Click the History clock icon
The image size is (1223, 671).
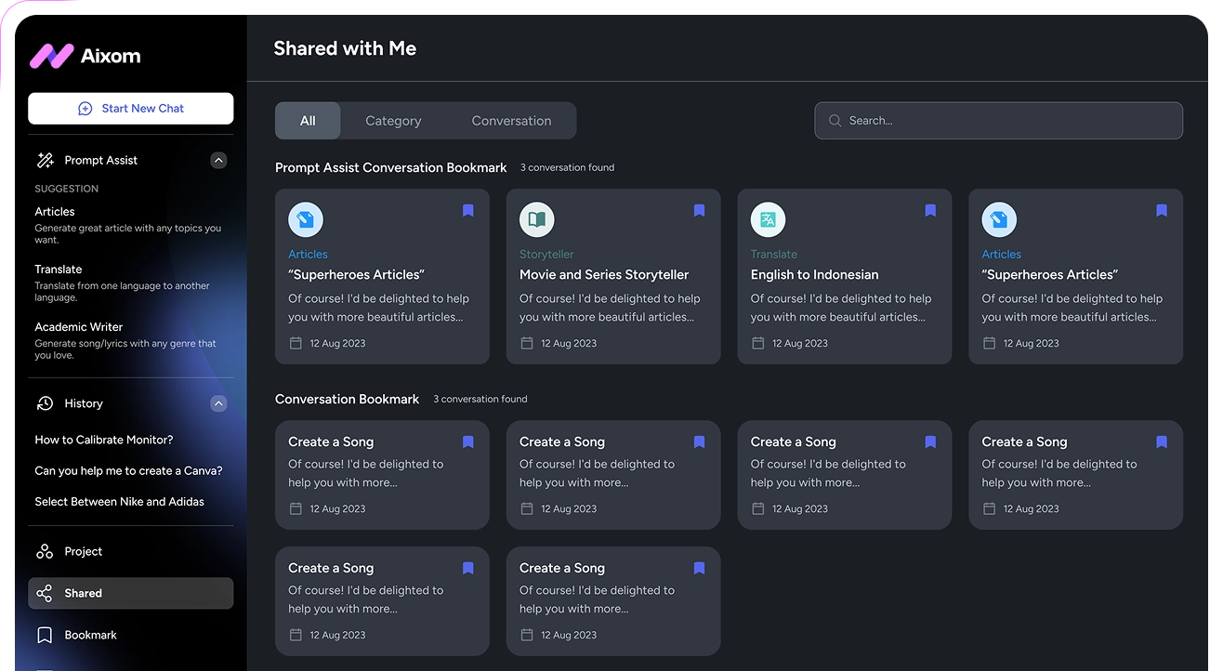point(45,403)
